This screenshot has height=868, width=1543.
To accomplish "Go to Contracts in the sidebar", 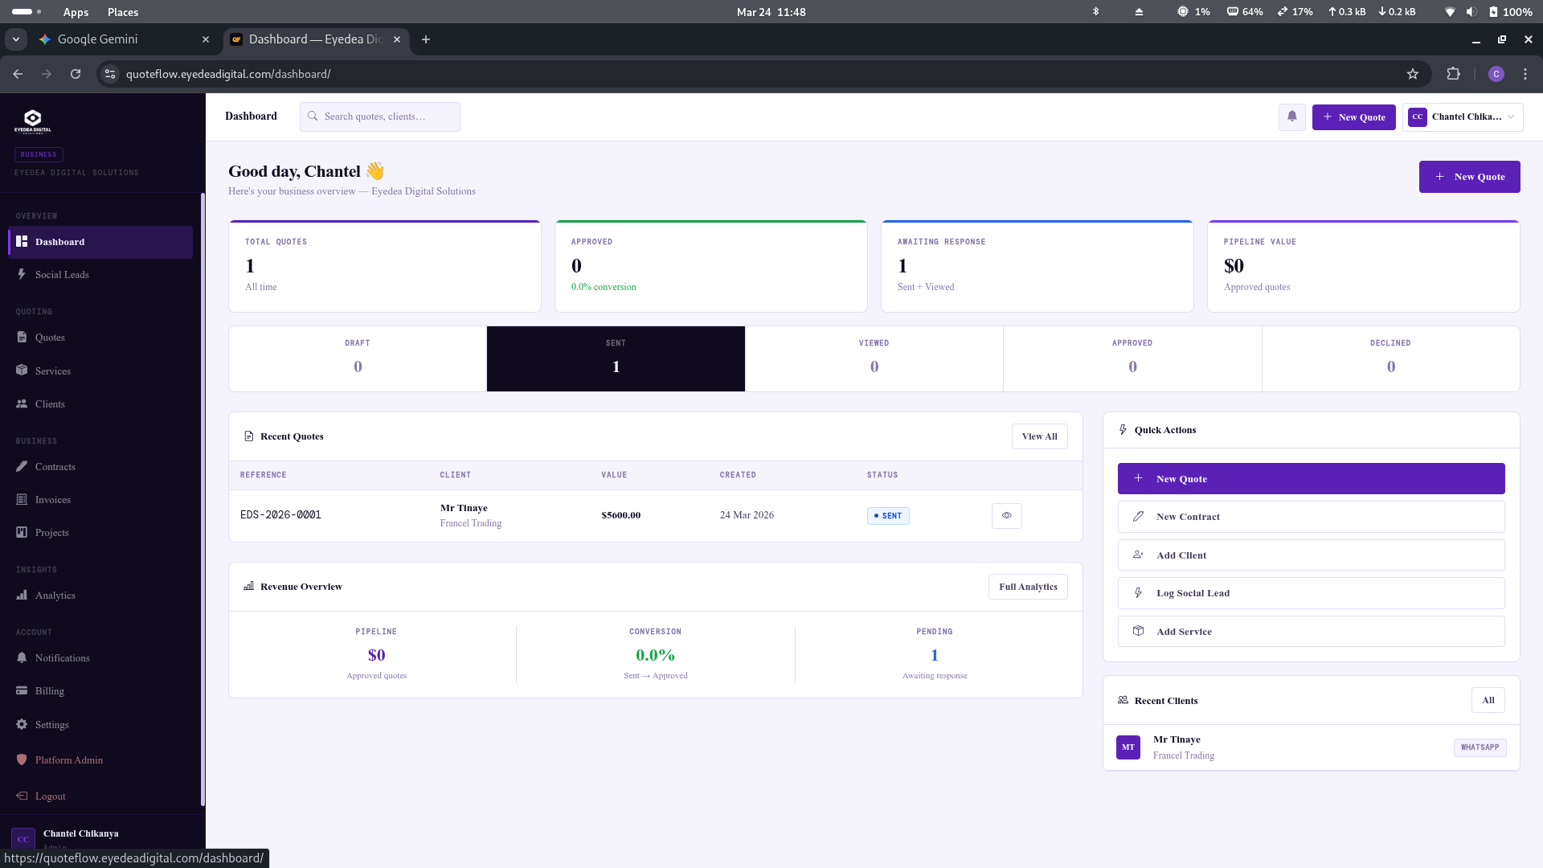I will click(x=55, y=467).
